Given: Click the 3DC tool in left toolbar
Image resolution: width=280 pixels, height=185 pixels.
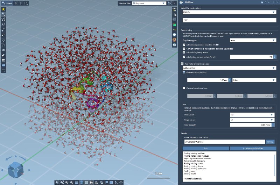Looking at the screenshot, I should pos(3,50).
